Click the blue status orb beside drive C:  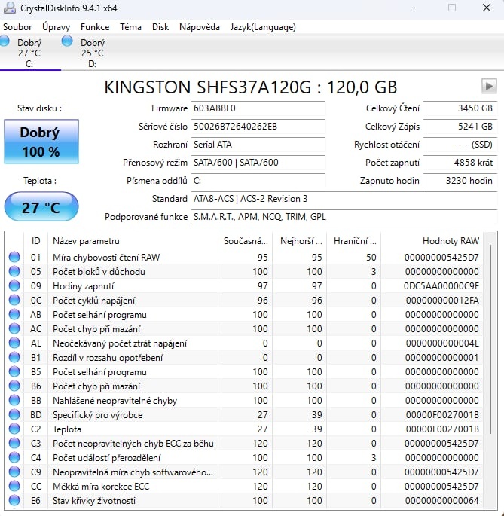point(5,41)
